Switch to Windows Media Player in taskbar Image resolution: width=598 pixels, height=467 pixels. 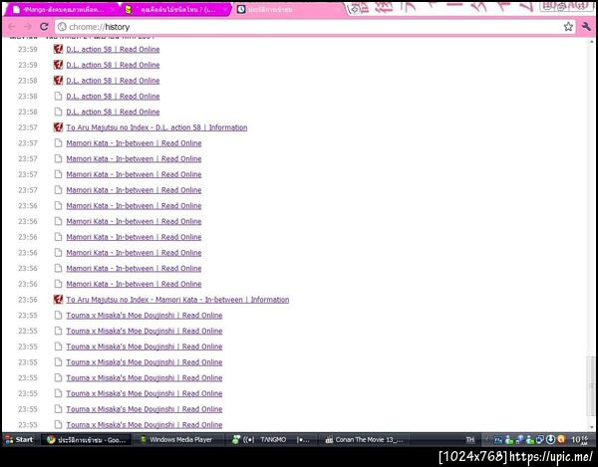click(178, 440)
